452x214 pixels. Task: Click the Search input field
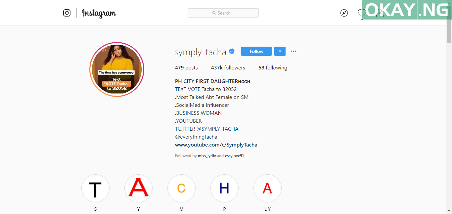[223, 13]
